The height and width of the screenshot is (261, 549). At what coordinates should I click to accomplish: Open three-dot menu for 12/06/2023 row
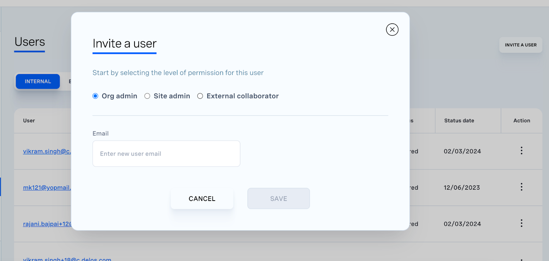(522, 187)
